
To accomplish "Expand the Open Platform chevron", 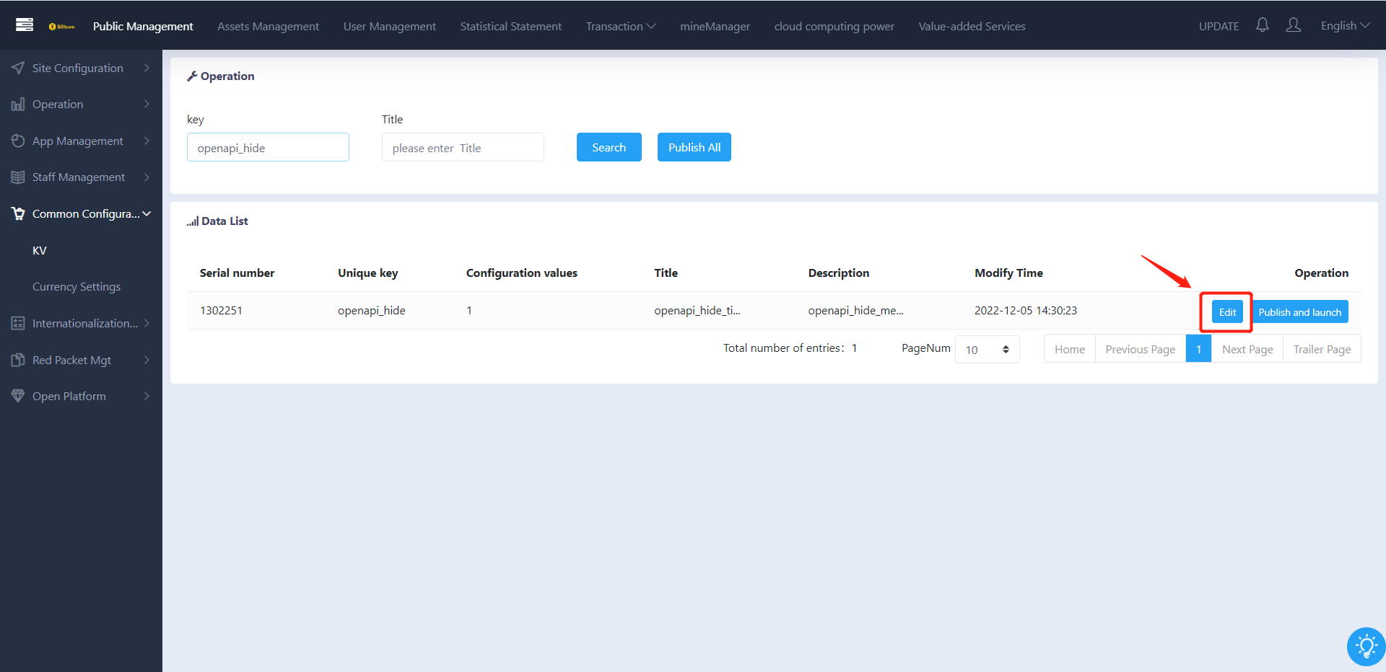I will (x=147, y=396).
